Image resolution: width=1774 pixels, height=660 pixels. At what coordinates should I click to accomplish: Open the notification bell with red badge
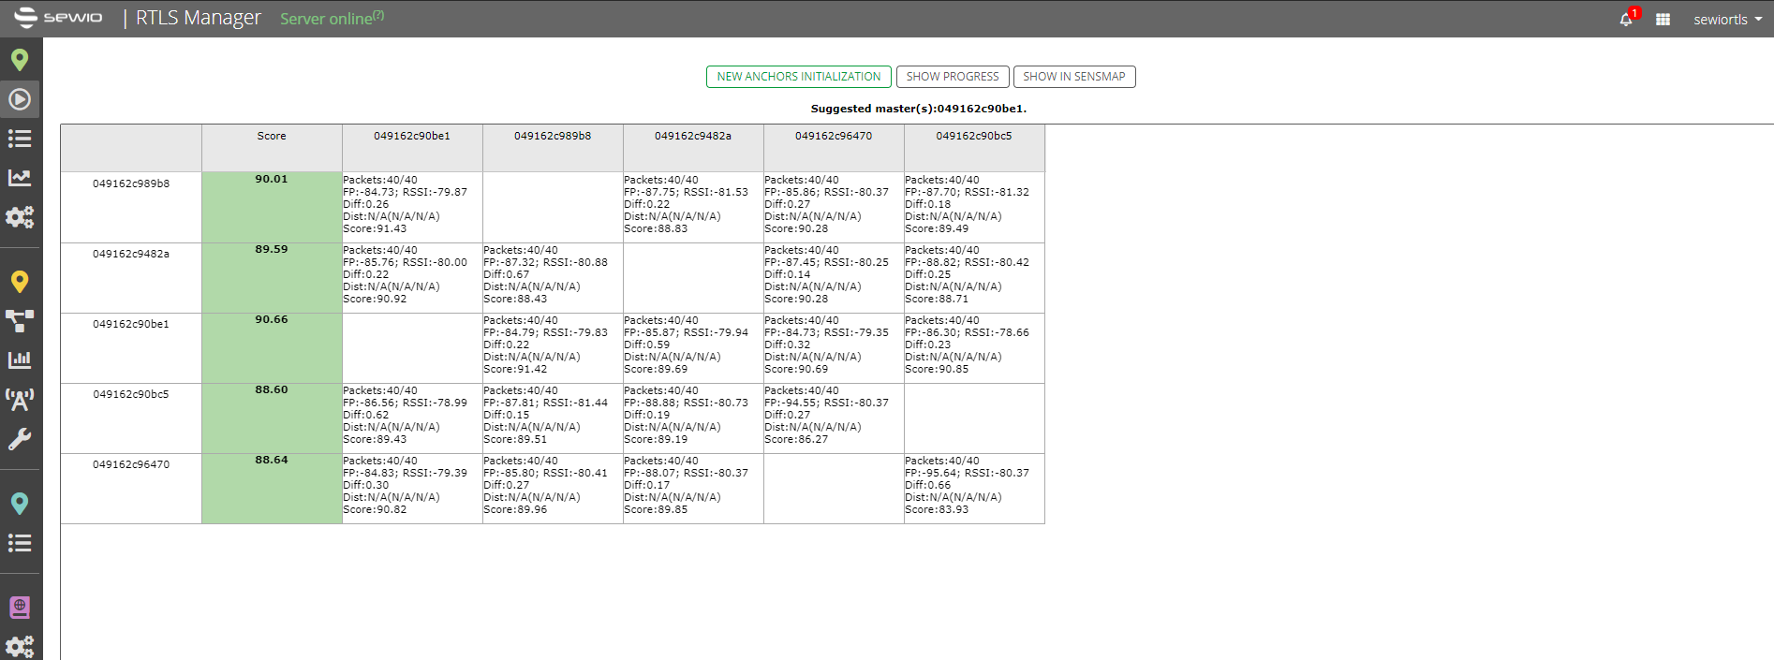click(x=1627, y=19)
